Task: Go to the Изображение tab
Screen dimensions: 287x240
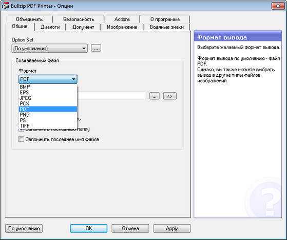Action: [122, 27]
